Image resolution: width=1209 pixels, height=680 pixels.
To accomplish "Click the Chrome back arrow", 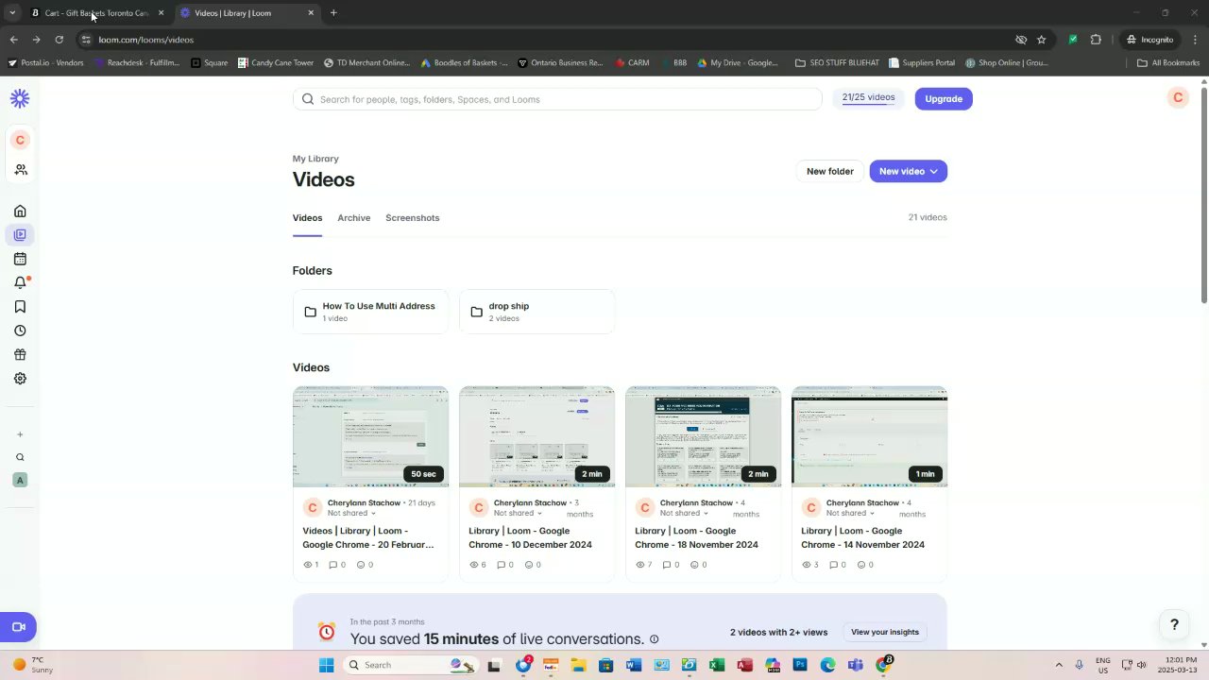I will coord(13,40).
